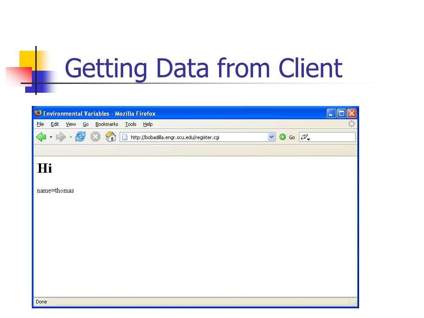424x318 pixels.
Task: Click the page icon in address bar
Action: pos(125,137)
